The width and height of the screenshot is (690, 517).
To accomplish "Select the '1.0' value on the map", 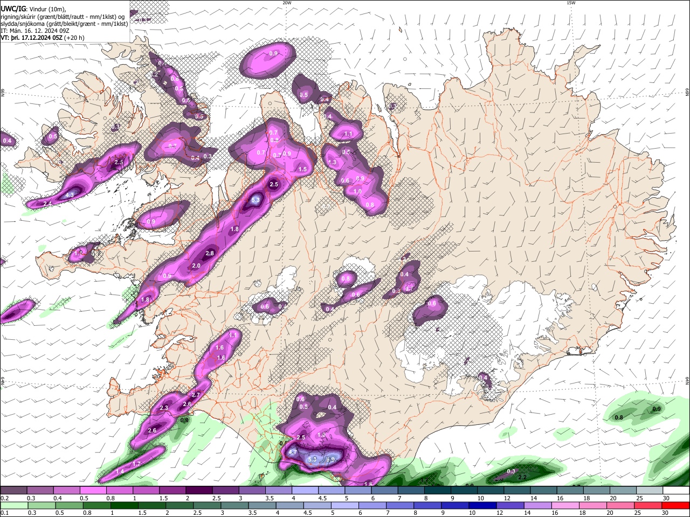I will [x=357, y=192].
